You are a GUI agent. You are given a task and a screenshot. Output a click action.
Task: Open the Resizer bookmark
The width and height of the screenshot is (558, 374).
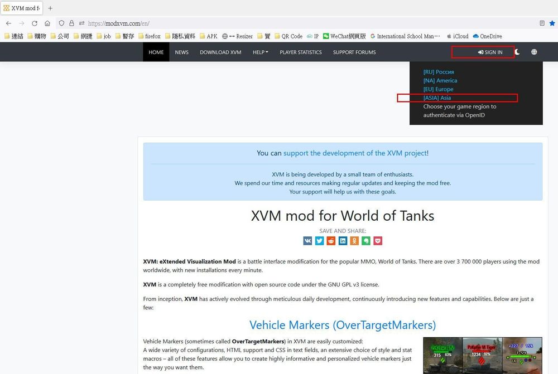pyautogui.click(x=237, y=36)
